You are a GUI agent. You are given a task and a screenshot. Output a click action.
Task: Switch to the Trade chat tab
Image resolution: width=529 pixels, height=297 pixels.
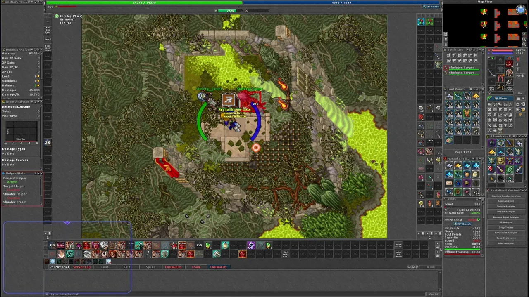(196, 267)
